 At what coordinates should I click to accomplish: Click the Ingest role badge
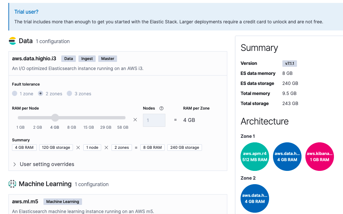[x=87, y=59]
